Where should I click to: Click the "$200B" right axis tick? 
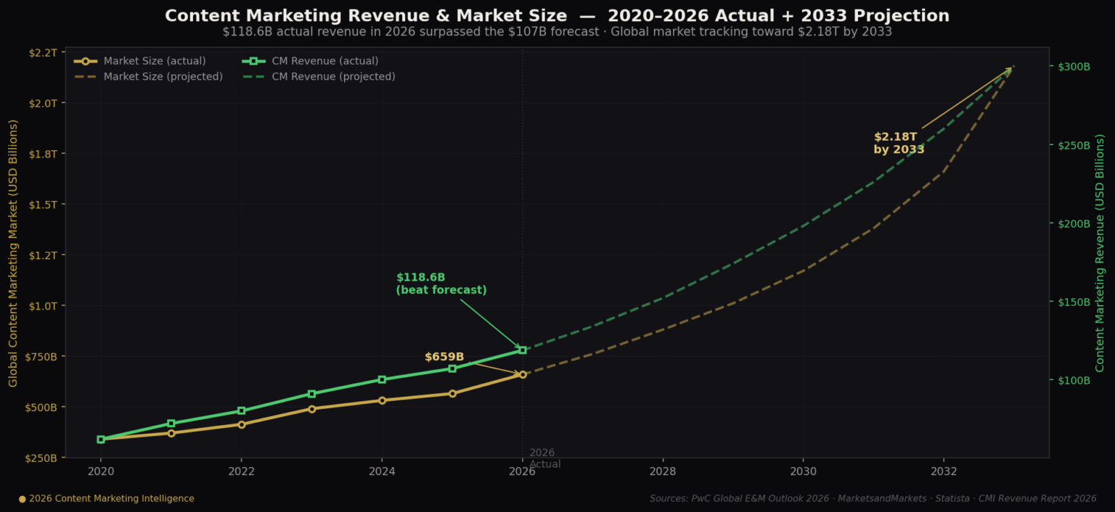(x=1074, y=223)
